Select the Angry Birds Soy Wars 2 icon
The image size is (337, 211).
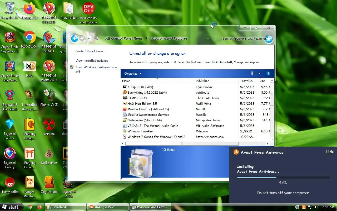(x=10, y=42)
